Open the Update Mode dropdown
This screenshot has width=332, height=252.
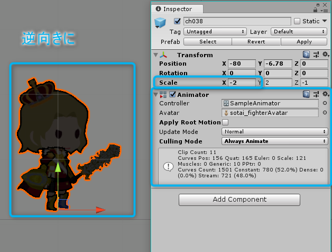pos(274,131)
